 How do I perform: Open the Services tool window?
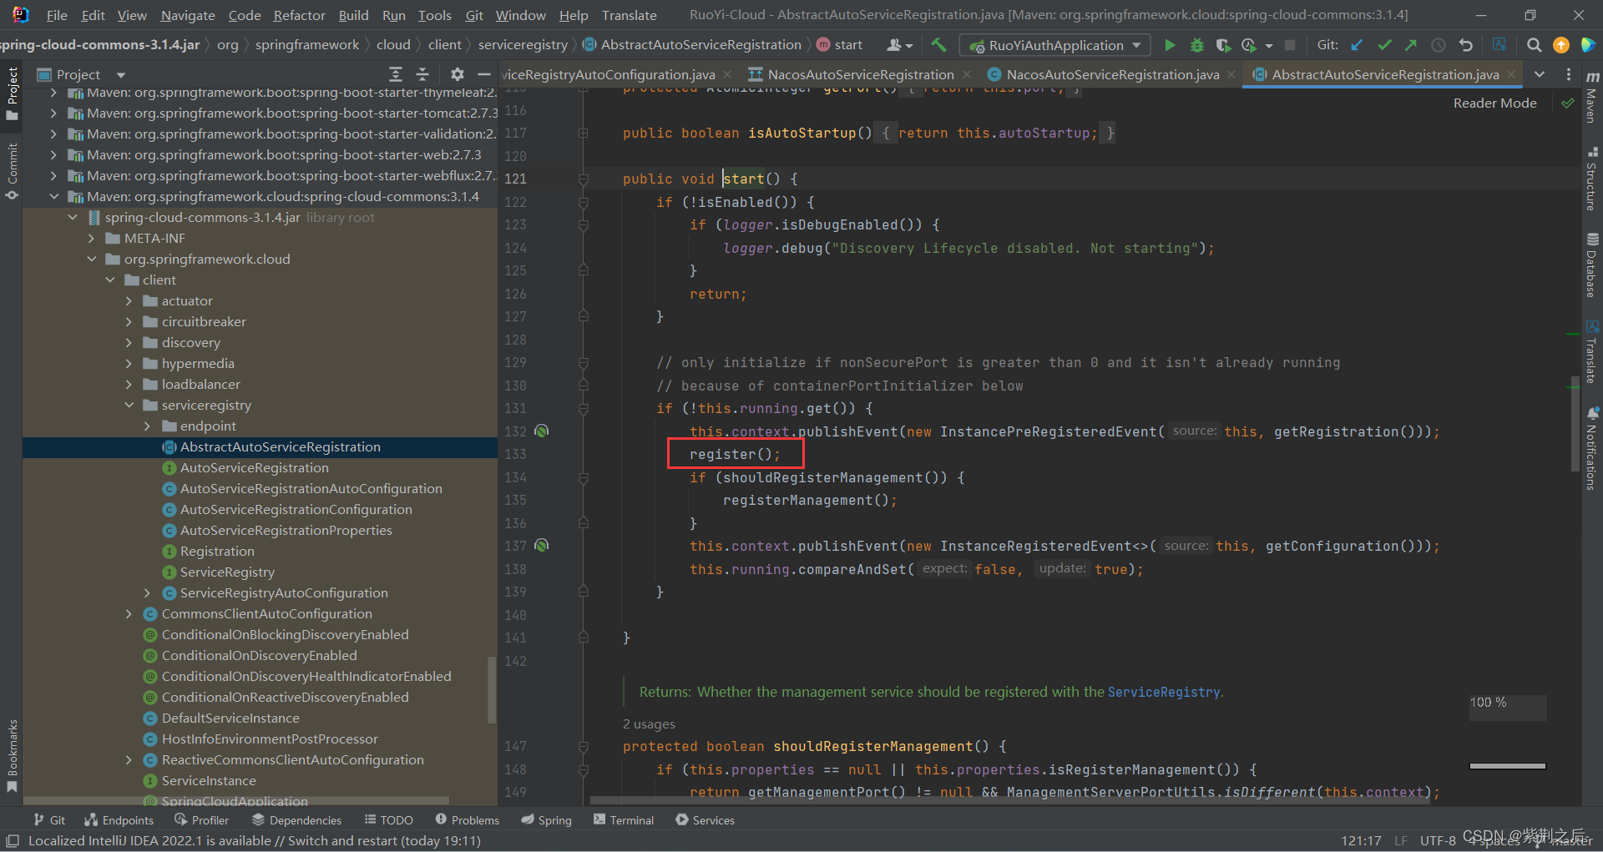coord(705,820)
